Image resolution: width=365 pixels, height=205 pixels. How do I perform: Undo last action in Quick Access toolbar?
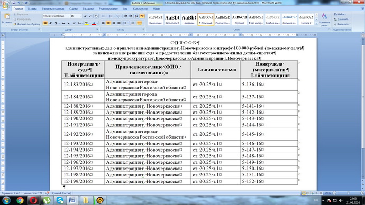(19, 3)
